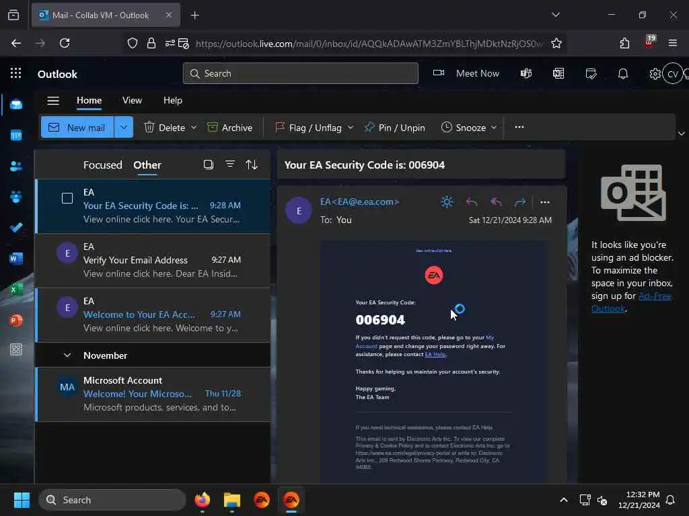Screen dimensions: 689x516
Task: Open Firefox tab list dropdown
Action: pos(556,15)
